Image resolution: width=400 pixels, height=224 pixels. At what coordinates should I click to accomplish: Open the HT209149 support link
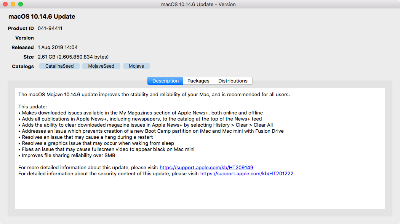(x=206, y=167)
